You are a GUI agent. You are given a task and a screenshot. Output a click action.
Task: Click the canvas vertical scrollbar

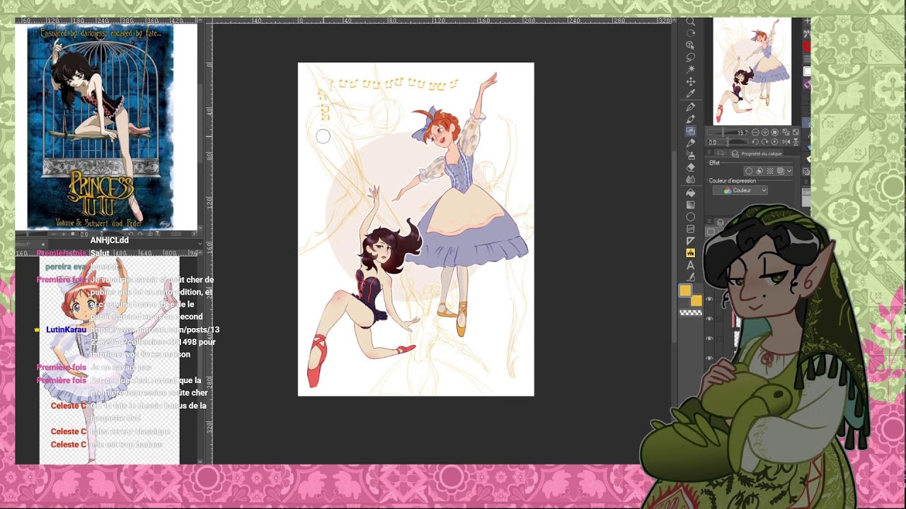(674, 247)
